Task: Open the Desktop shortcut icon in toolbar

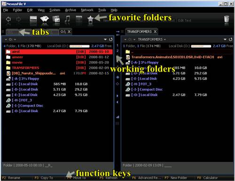Action: pos(33,19)
